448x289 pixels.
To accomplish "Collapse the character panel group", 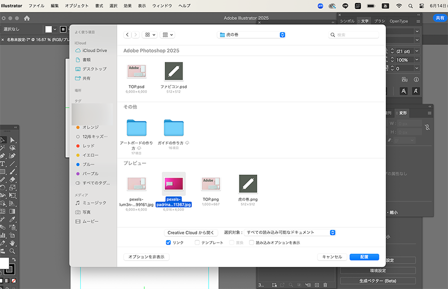I will click(x=419, y=14).
